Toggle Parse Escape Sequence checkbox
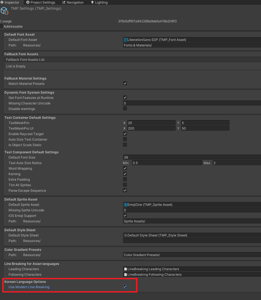 click(x=125, y=190)
